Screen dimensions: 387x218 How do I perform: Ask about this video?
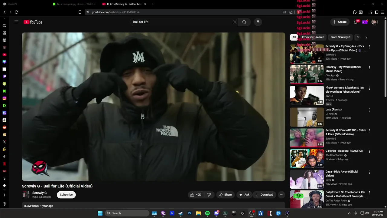(244, 195)
